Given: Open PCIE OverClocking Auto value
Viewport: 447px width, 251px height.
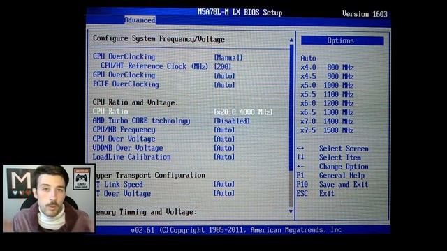Looking at the screenshot, I should 224,85.
